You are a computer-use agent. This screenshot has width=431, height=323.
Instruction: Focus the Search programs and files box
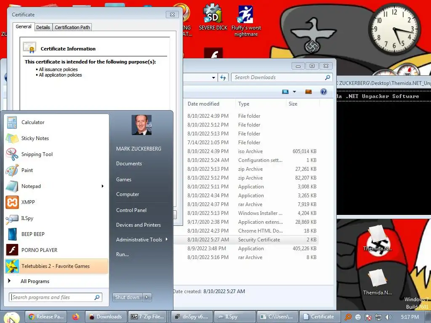pyautogui.click(x=56, y=297)
